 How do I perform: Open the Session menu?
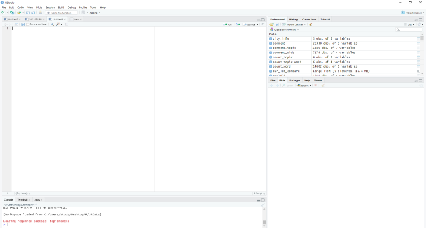point(50,7)
